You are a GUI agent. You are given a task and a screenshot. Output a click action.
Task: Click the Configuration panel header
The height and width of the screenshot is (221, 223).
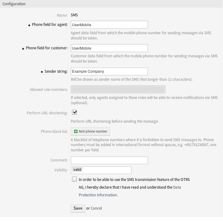click(14, 4)
